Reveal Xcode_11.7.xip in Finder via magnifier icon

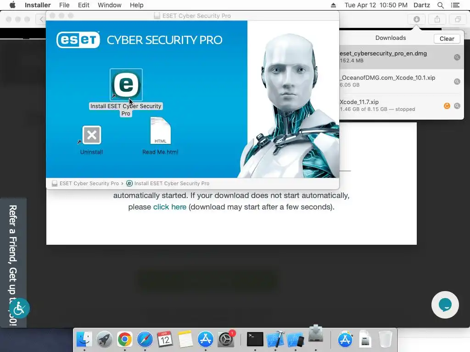[x=457, y=106]
